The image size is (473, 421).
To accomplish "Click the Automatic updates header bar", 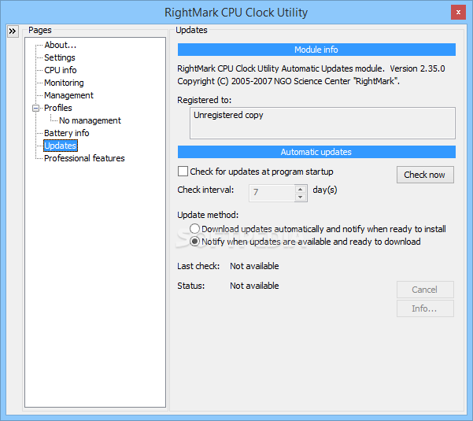I will 316,152.
